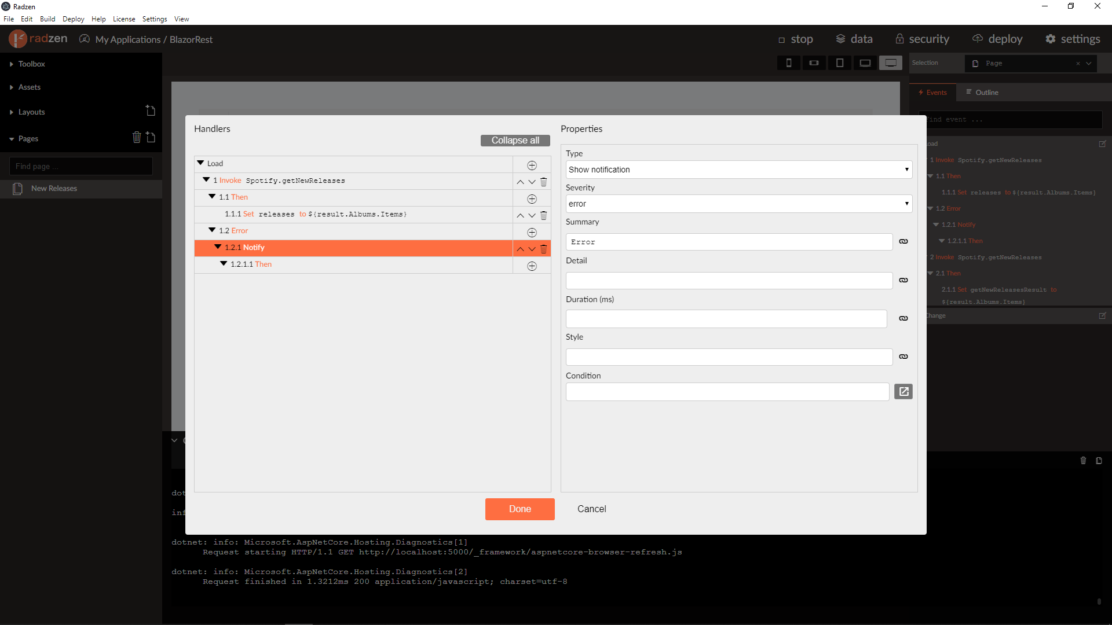
Task: Open the data section
Action: 854,39
